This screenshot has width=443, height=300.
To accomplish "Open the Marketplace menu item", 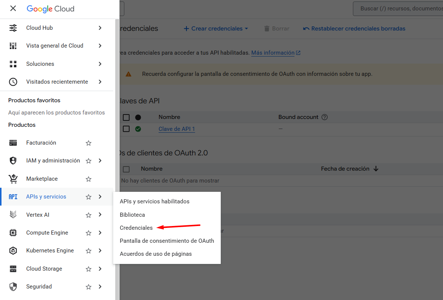I will pos(57,179).
